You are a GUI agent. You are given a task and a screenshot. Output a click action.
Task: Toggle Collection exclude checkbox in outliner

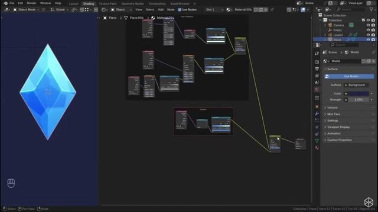(x=363, y=20)
